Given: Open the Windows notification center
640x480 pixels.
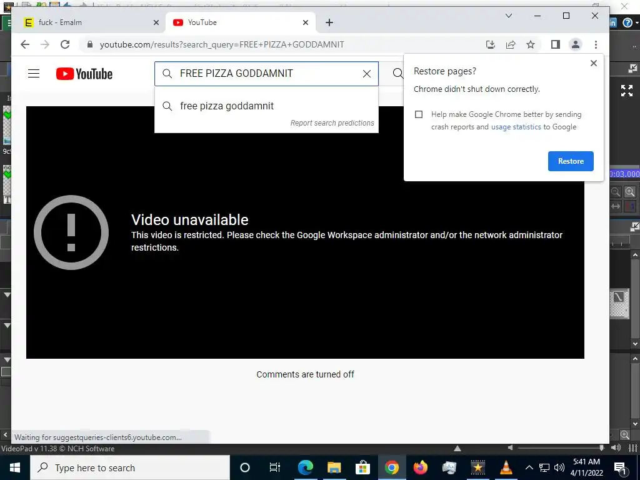Looking at the screenshot, I should pos(621,467).
